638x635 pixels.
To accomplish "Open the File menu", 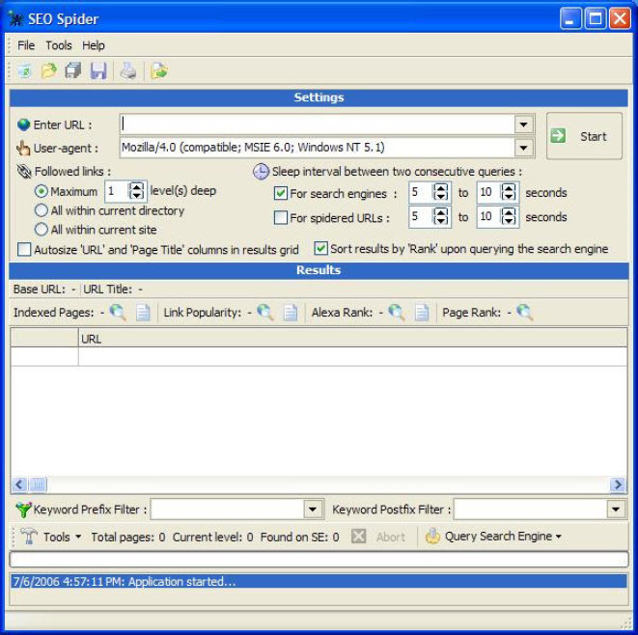I will [x=26, y=45].
